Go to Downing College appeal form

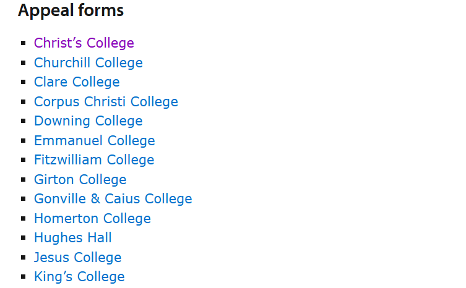tap(88, 121)
